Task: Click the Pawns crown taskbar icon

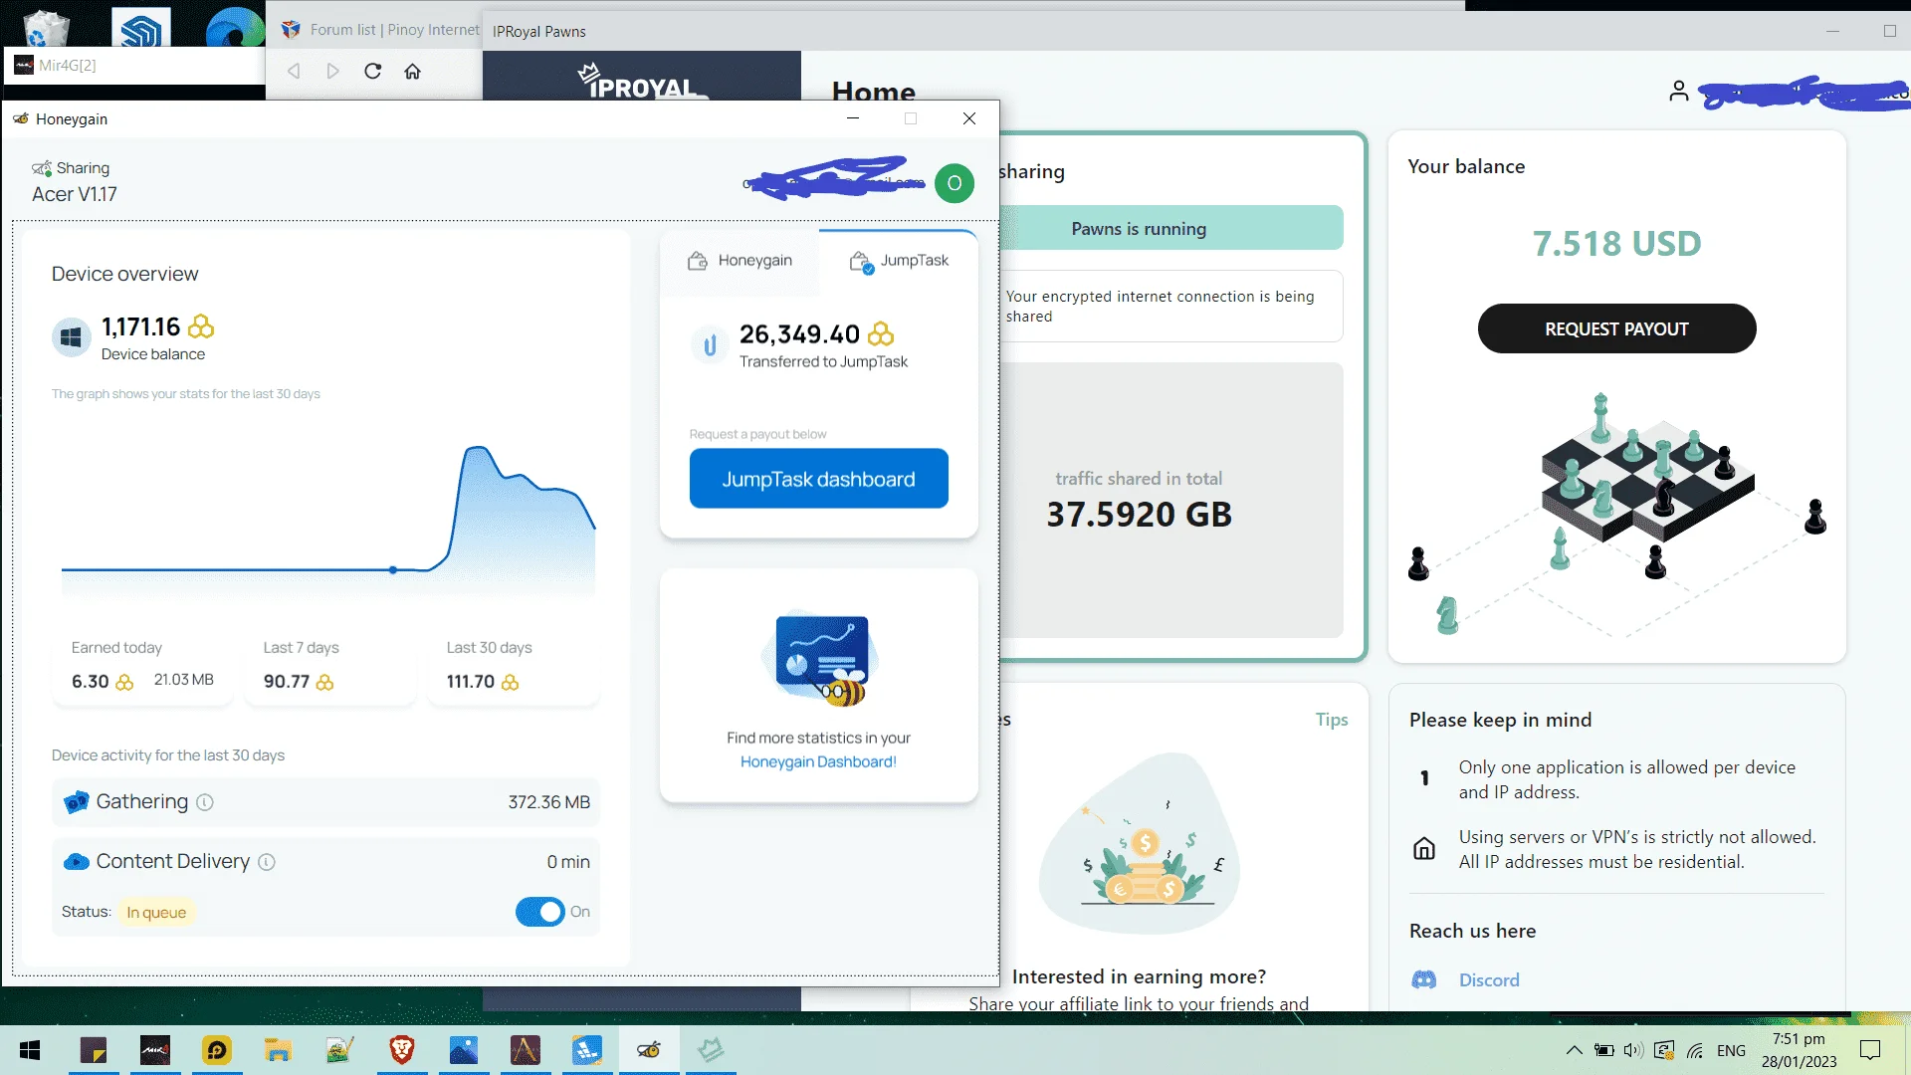Action: [x=711, y=1050]
